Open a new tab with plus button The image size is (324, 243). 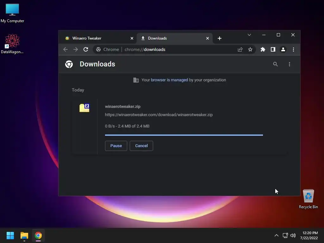click(x=220, y=38)
